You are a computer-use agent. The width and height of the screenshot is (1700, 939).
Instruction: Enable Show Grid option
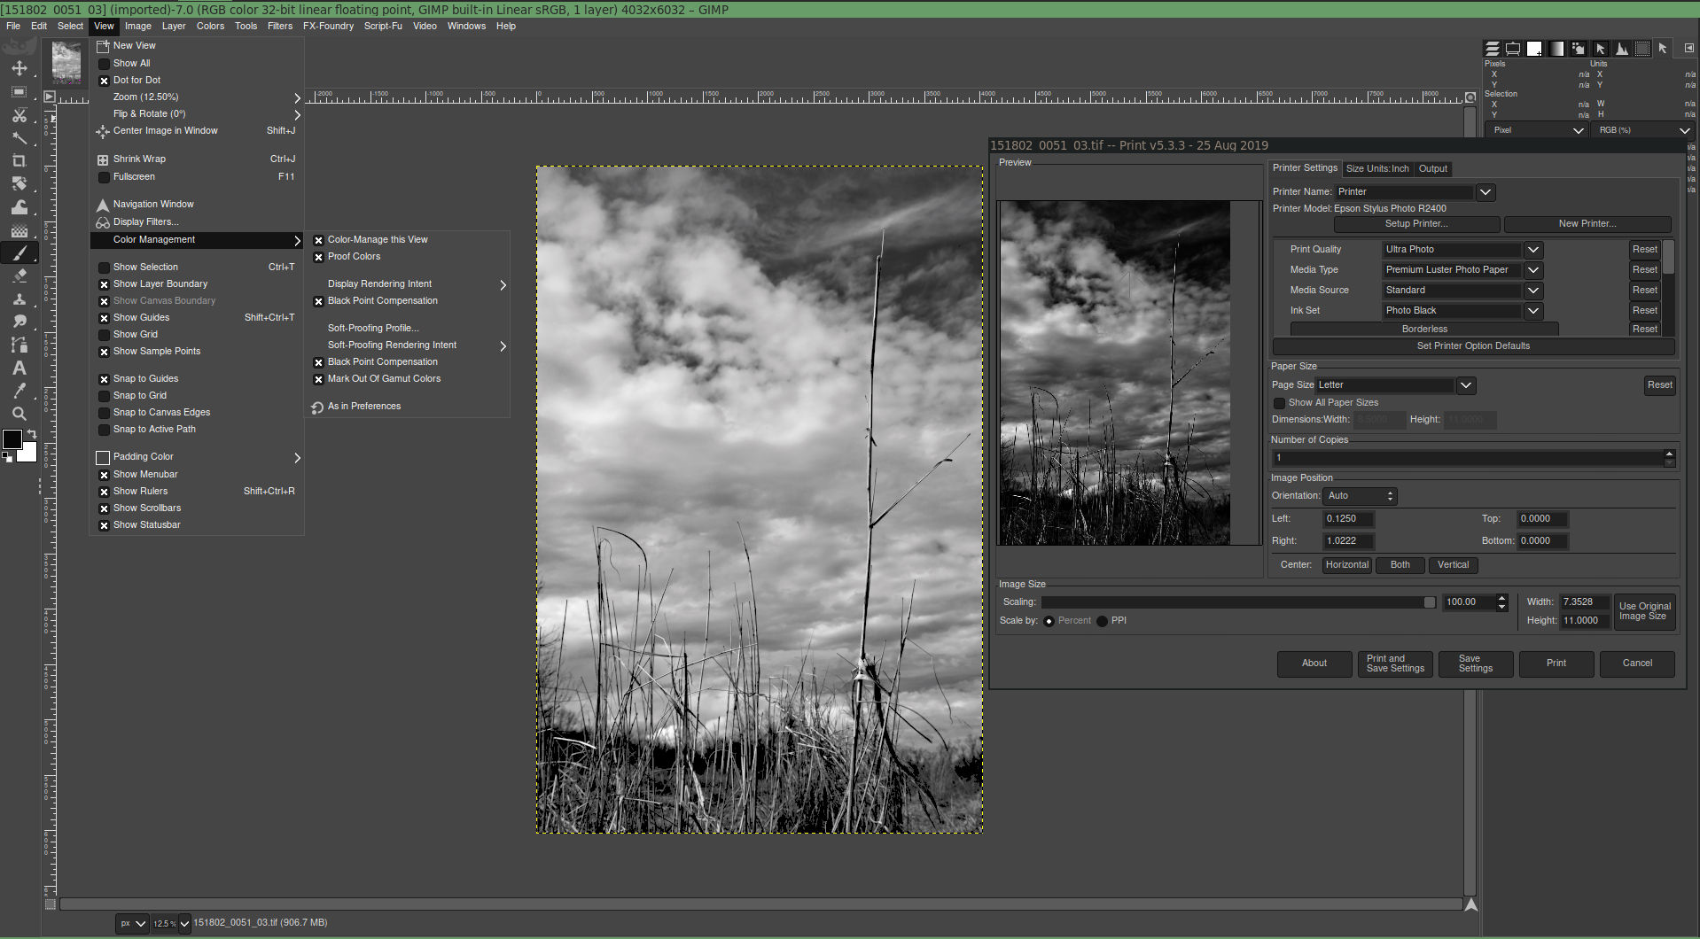click(104, 335)
